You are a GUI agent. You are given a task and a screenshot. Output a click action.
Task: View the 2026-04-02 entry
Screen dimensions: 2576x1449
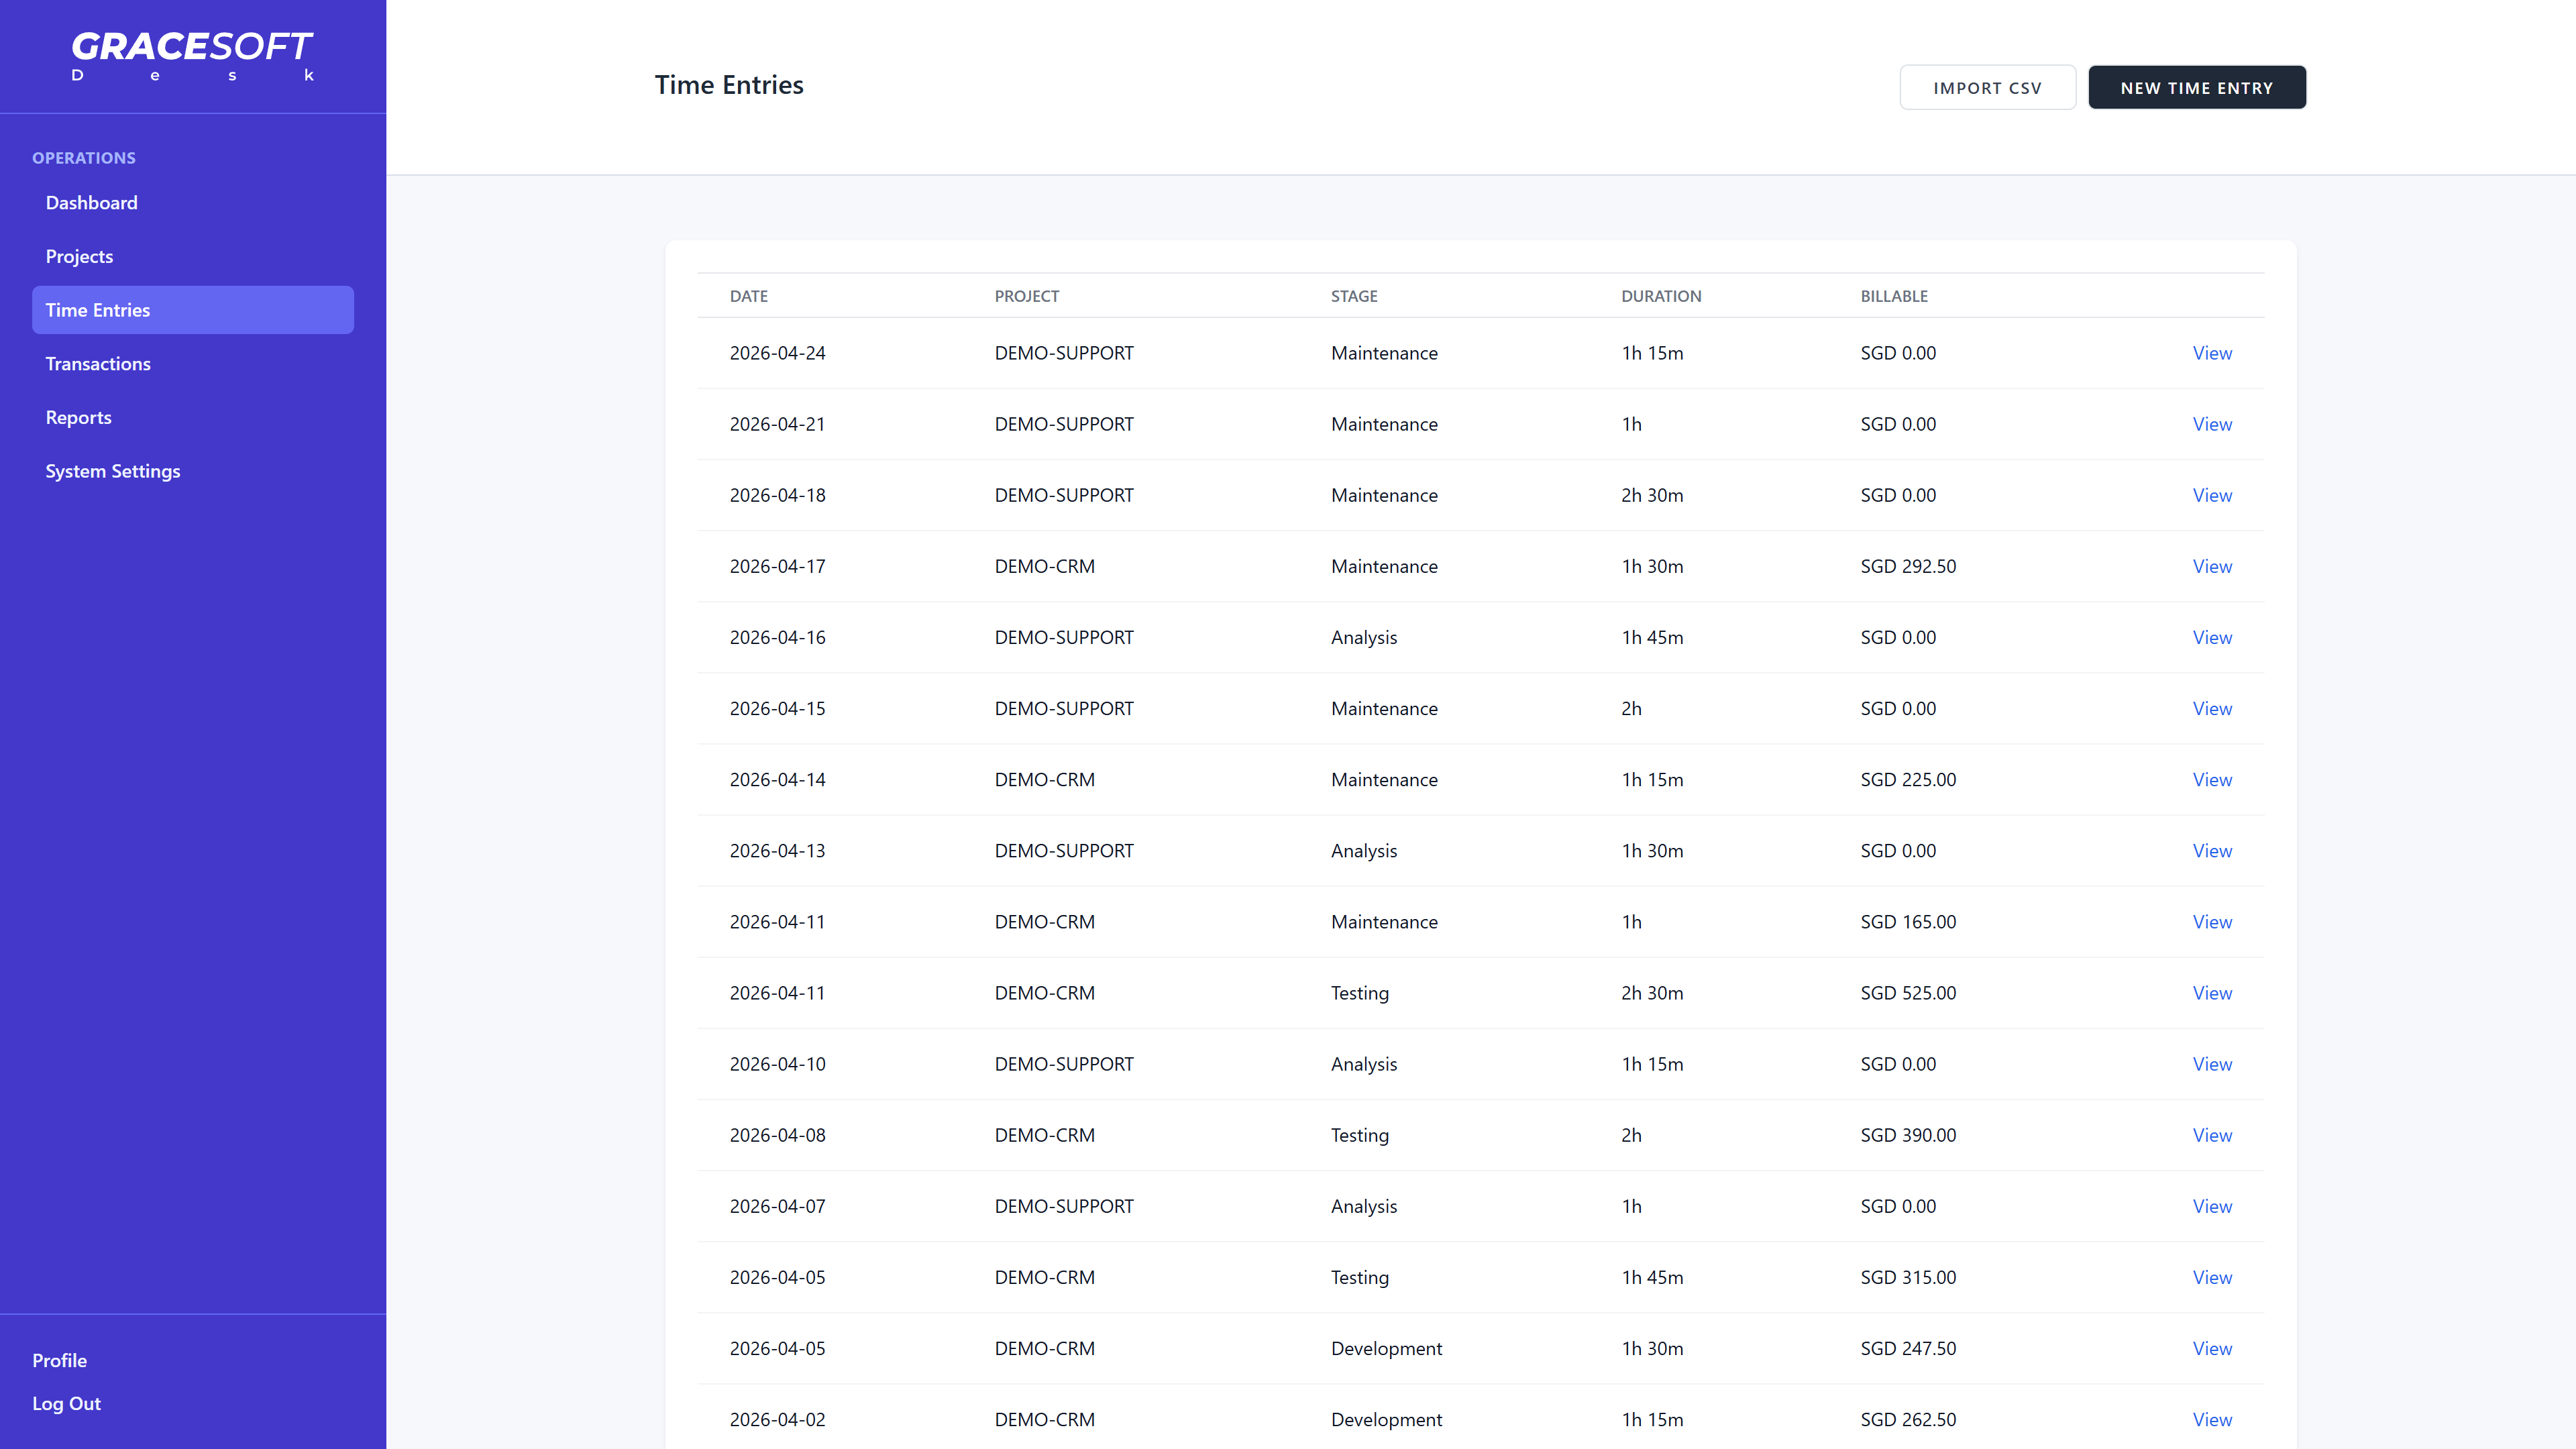(x=2212, y=1419)
